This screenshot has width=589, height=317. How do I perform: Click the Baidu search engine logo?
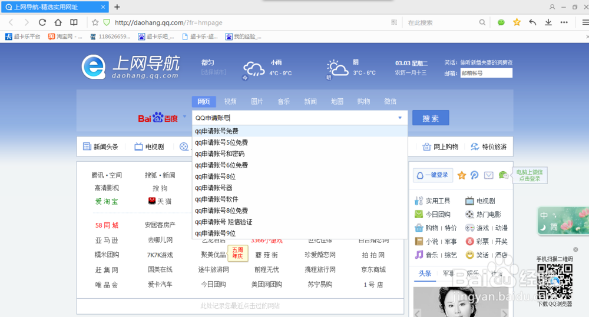(158, 118)
